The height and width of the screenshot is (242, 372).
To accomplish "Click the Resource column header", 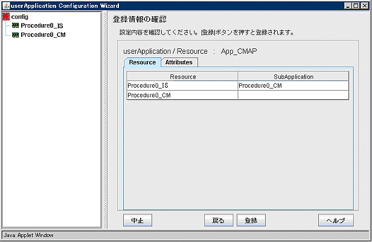I will coord(182,77).
